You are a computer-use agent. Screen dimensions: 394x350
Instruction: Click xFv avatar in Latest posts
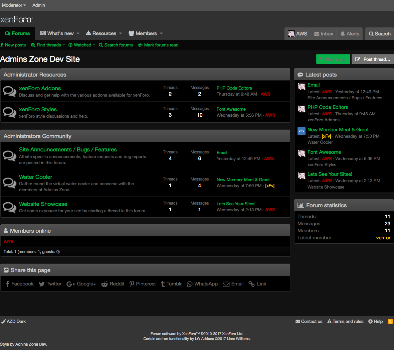pyautogui.click(x=302, y=131)
